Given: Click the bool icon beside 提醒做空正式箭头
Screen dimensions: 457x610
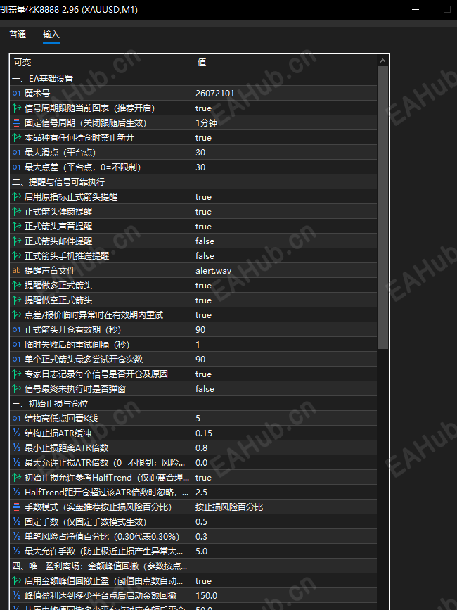Looking at the screenshot, I should tap(16, 300).
